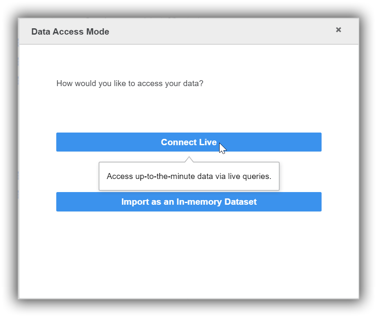Click the live queries tooltip text

(189, 176)
